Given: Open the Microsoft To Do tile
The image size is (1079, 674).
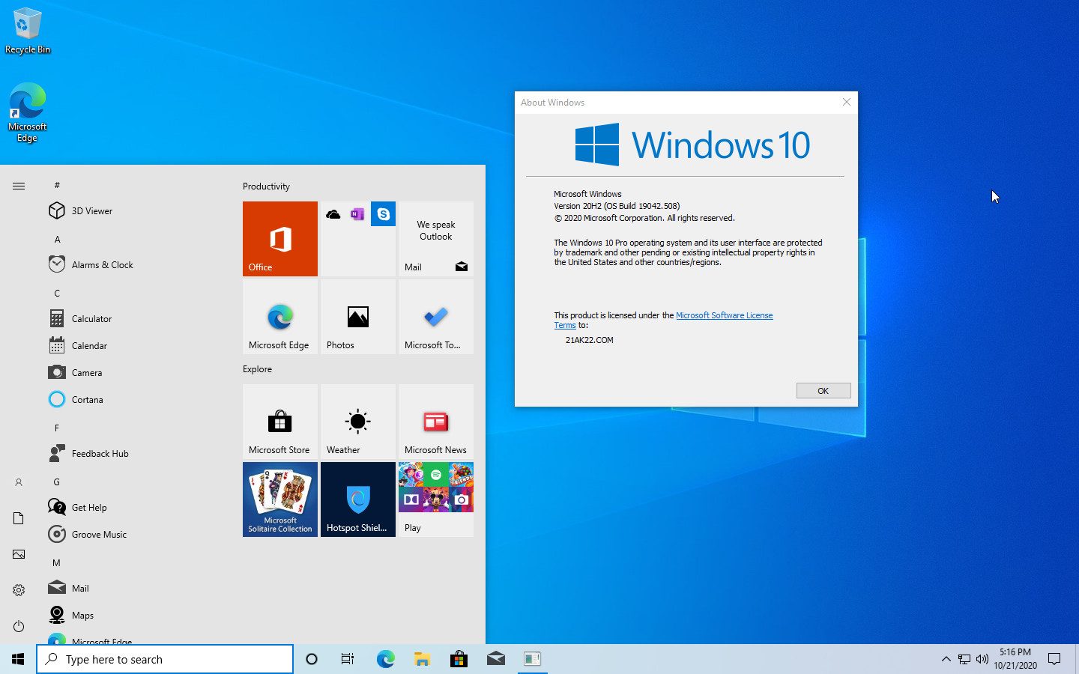Looking at the screenshot, I should pyautogui.click(x=436, y=317).
